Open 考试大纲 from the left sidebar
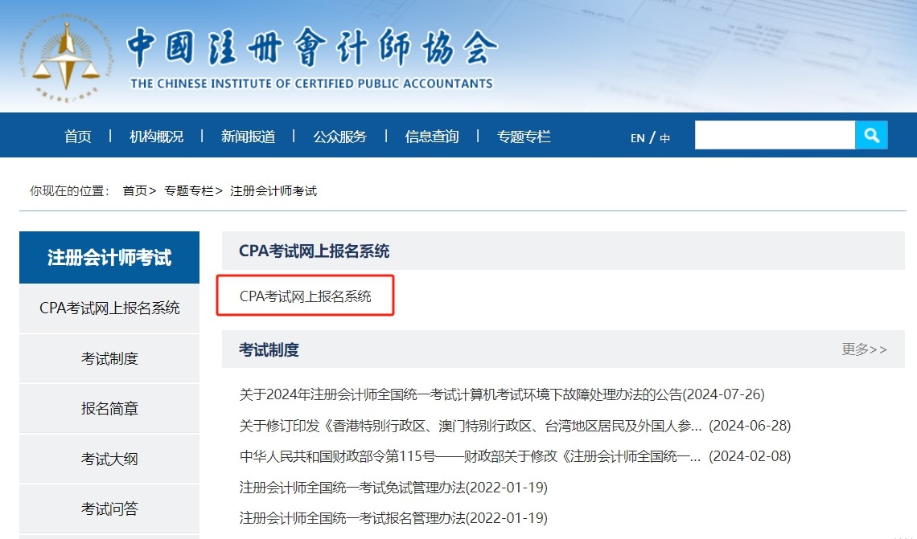This screenshot has width=917, height=539. 109,459
